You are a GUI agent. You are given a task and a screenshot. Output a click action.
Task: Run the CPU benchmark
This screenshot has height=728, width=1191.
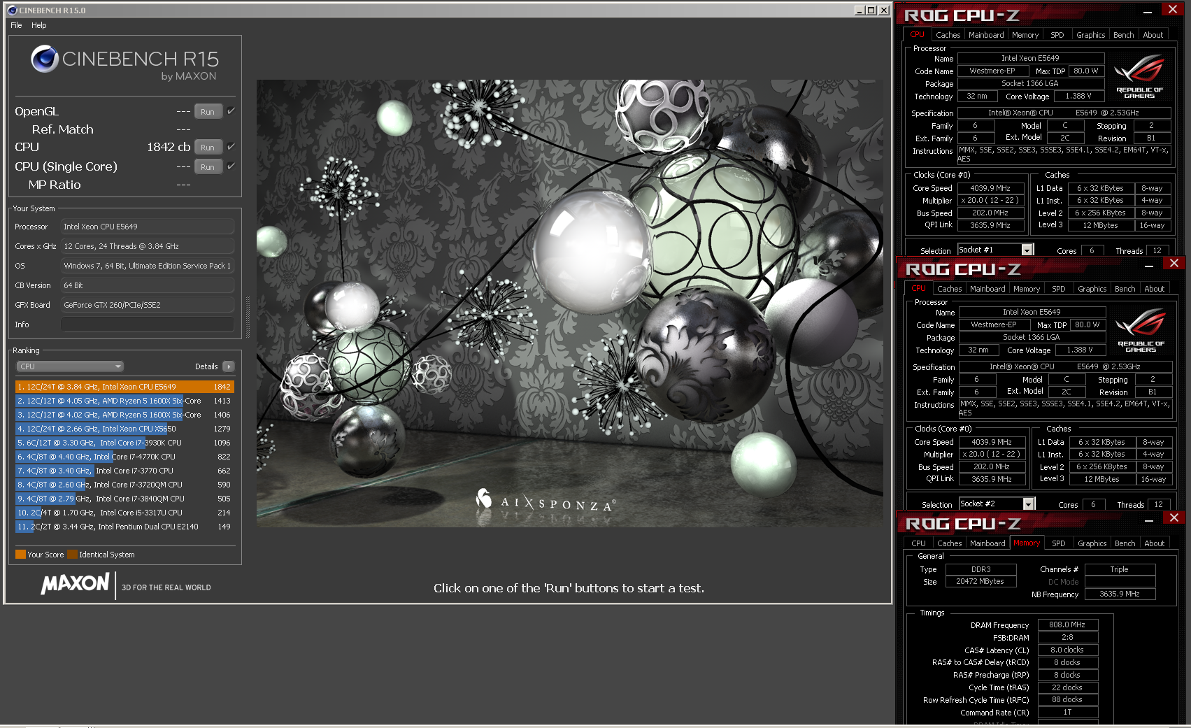[208, 148]
